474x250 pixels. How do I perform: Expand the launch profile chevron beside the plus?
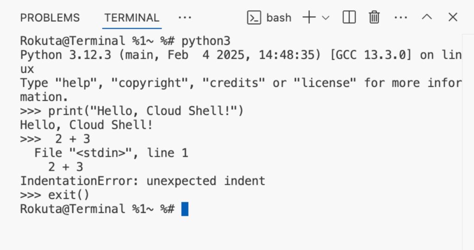coord(325,18)
